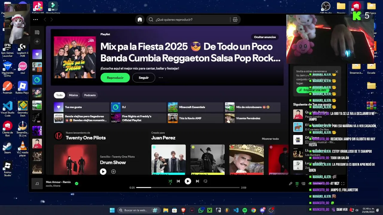Click Ocultar anuncios
The height and width of the screenshot is (215, 383).
click(x=265, y=37)
